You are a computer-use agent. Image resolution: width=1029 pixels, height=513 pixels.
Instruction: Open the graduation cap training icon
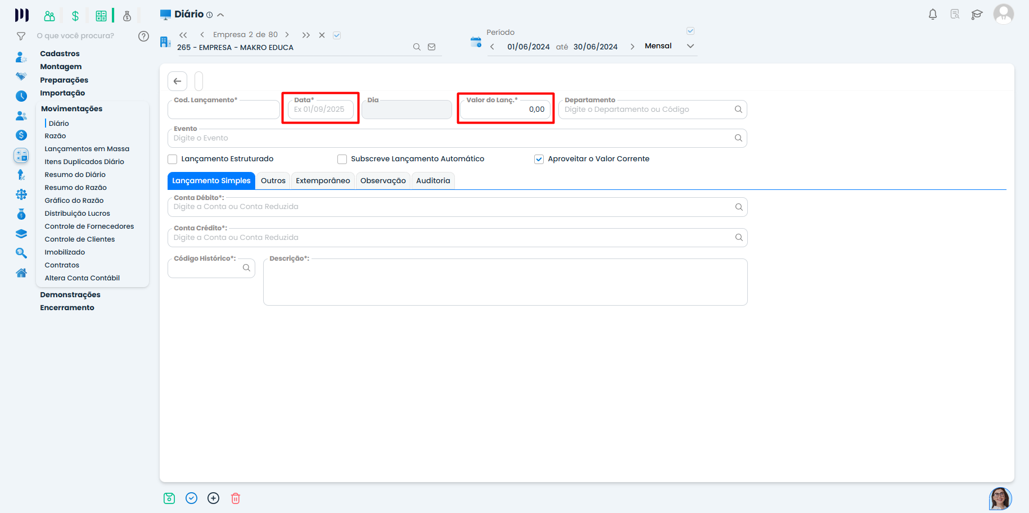point(977,15)
